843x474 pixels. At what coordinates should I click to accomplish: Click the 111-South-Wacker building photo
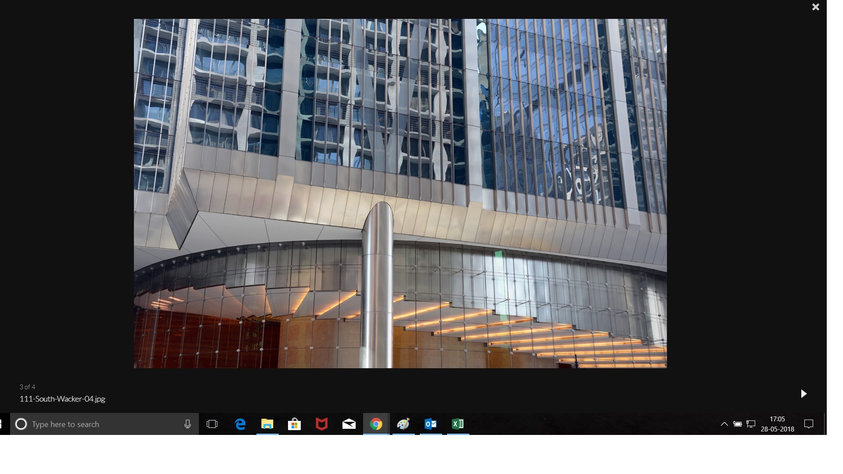[400, 193]
